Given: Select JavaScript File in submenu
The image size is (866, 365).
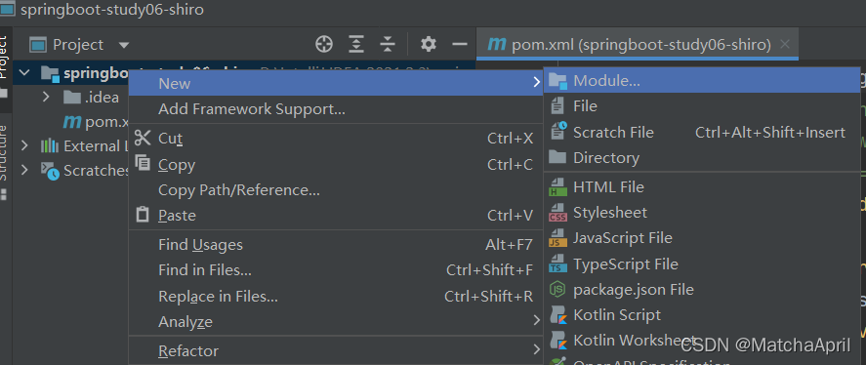Looking at the screenshot, I should point(702,238).
